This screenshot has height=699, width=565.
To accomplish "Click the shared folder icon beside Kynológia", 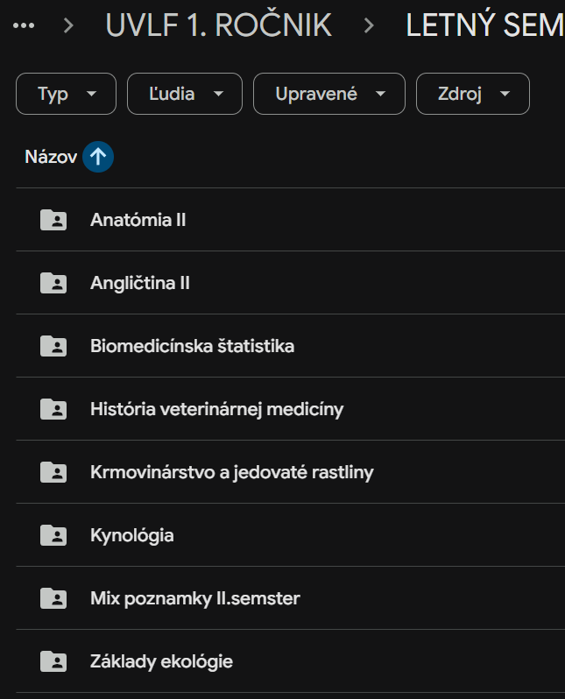I will pos(53,535).
